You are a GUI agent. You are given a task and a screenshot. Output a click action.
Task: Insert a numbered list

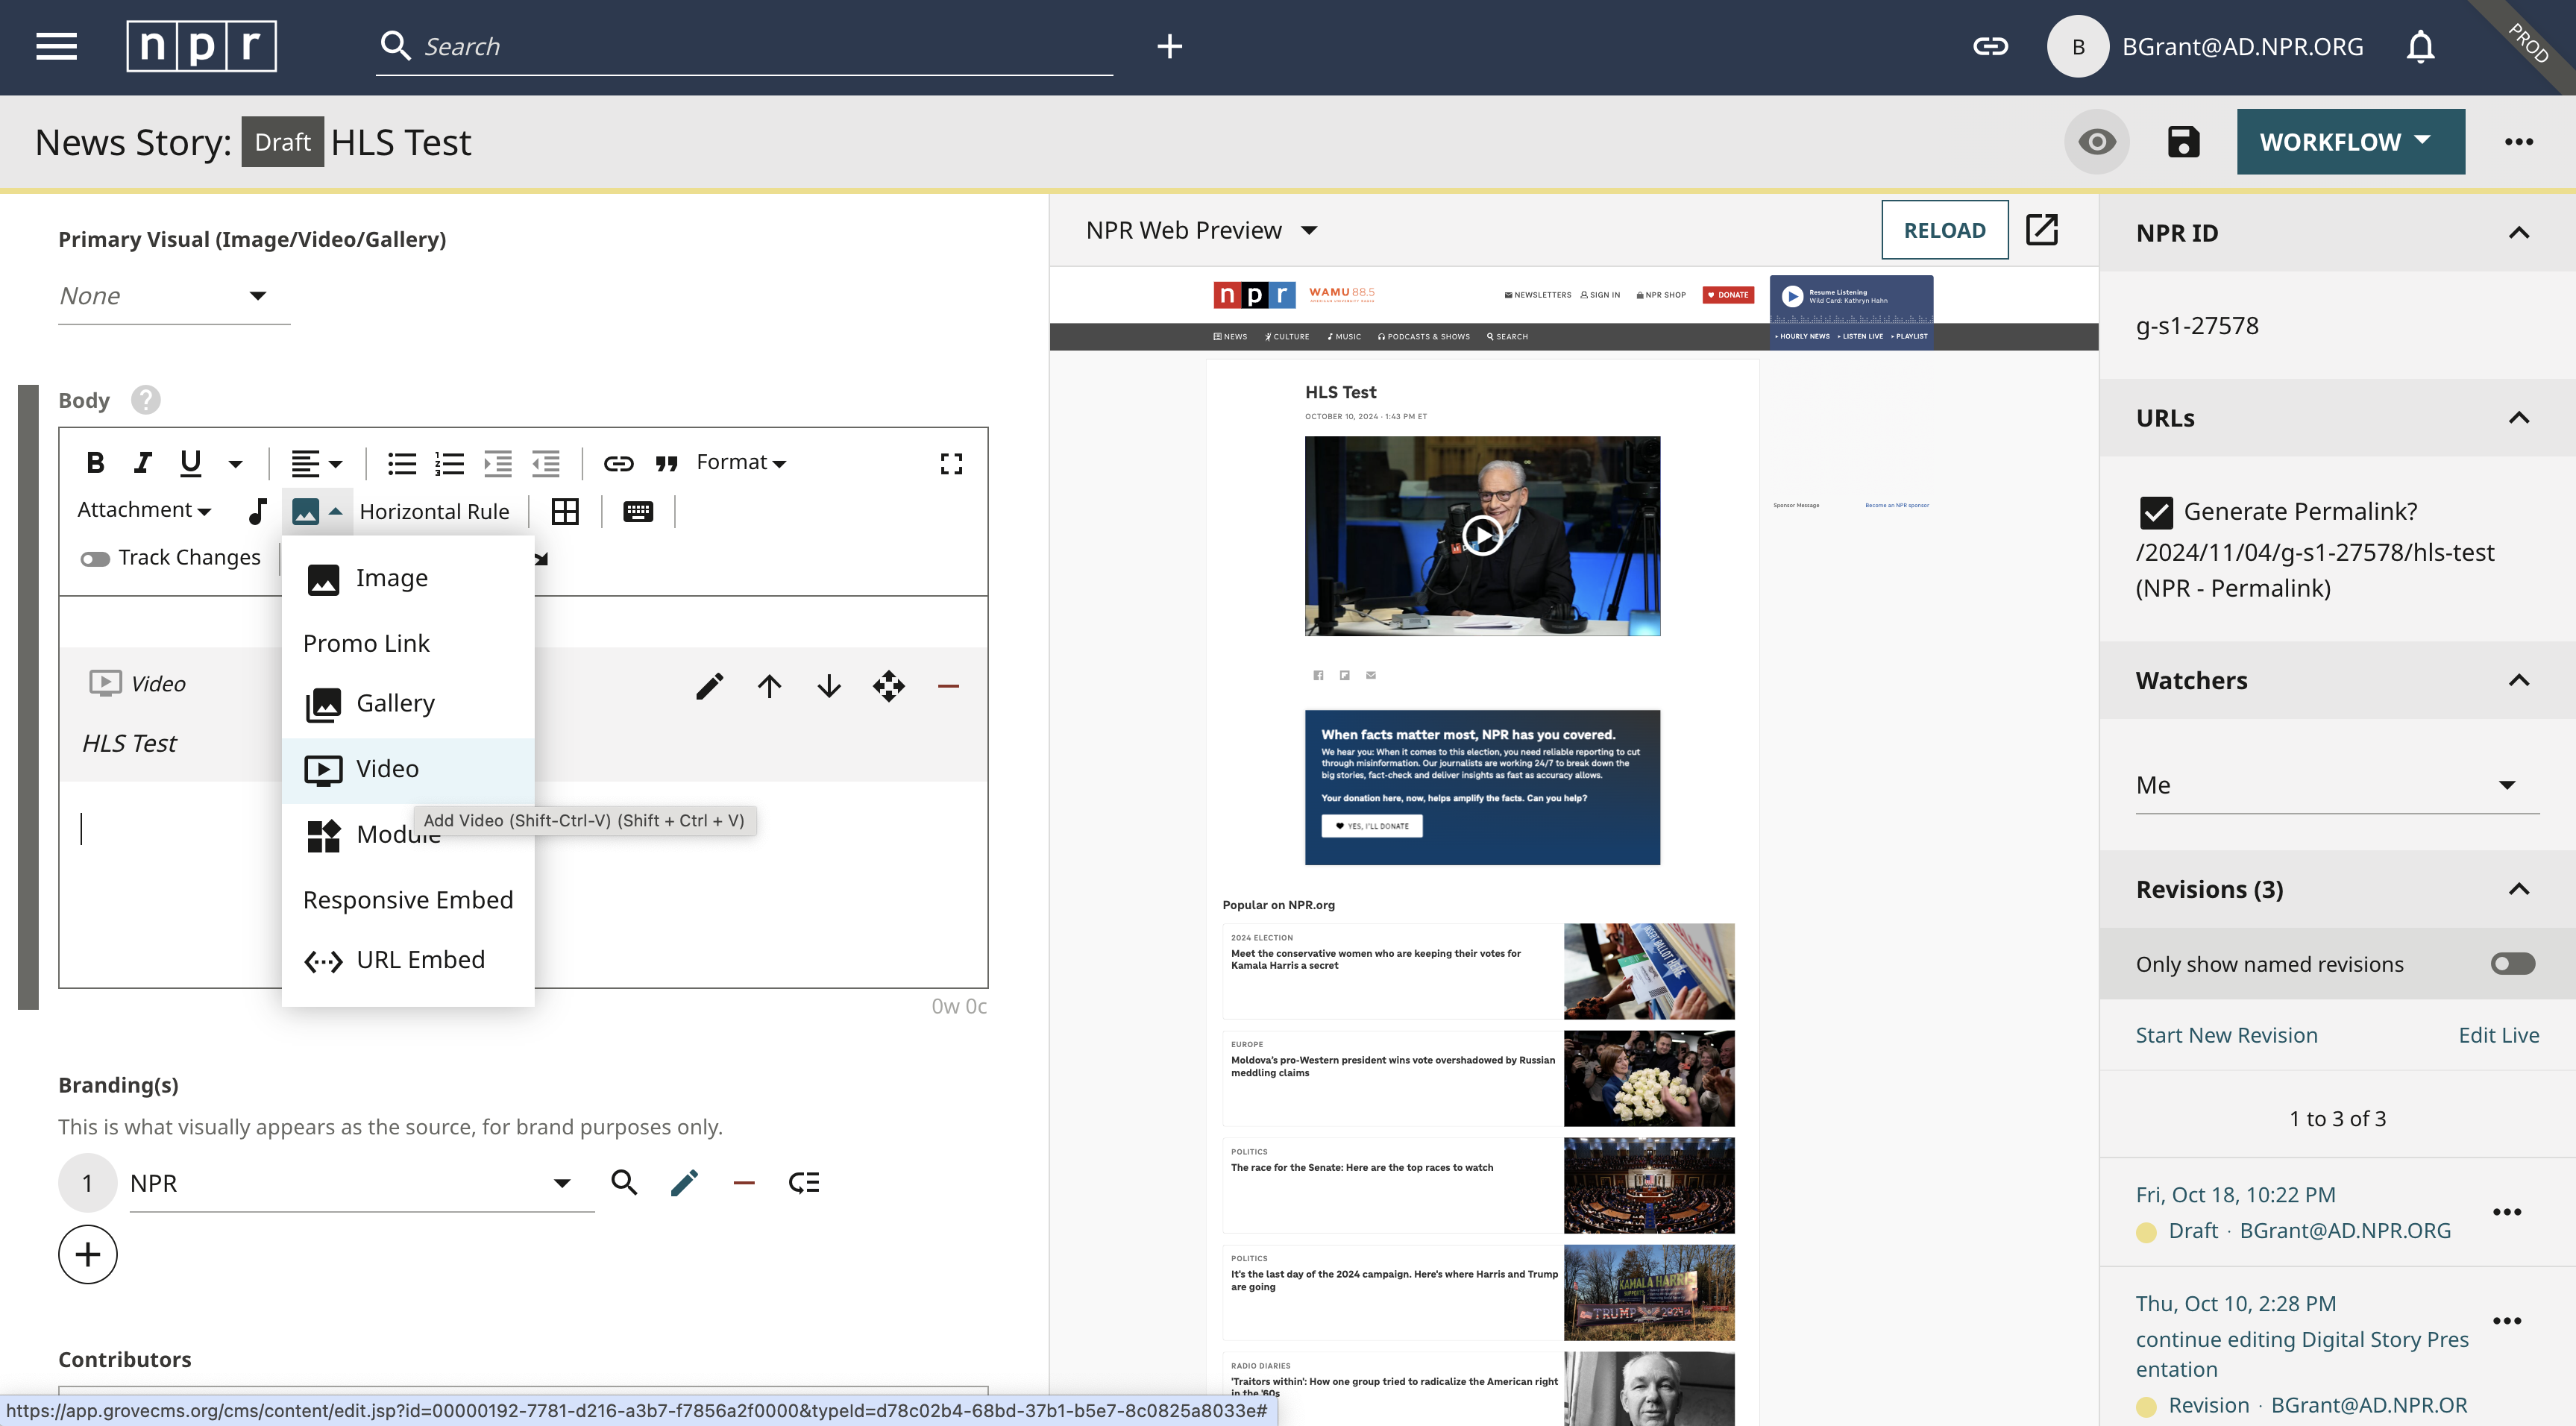(x=449, y=463)
